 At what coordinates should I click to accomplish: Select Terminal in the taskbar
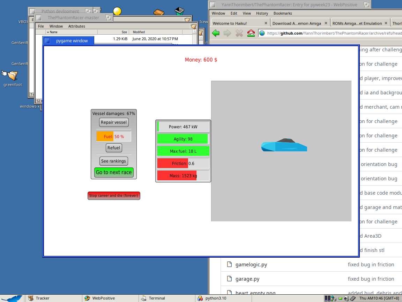[x=157, y=298]
